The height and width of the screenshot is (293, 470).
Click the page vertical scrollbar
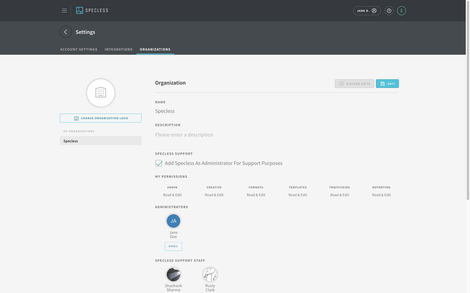(x=468, y=100)
